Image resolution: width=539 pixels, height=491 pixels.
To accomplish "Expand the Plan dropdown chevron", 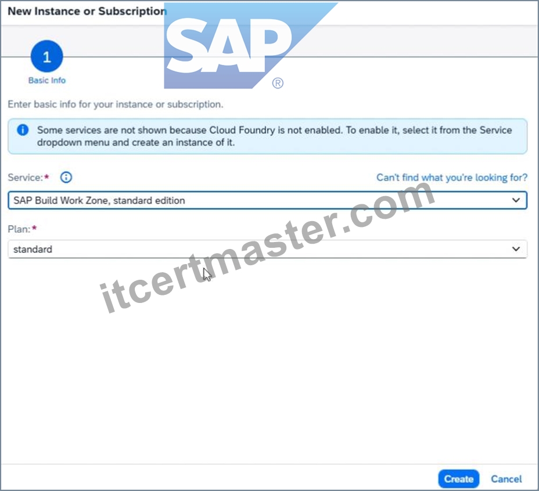I will pyautogui.click(x=516, y=249).
